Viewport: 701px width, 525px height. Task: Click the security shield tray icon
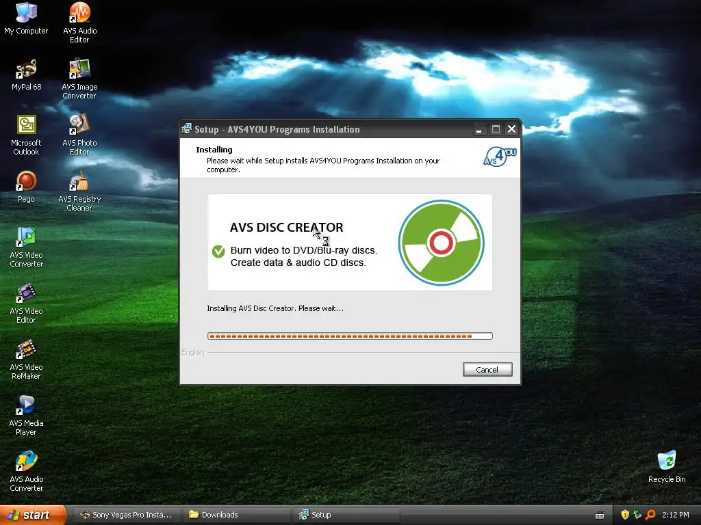coord(625,515)
